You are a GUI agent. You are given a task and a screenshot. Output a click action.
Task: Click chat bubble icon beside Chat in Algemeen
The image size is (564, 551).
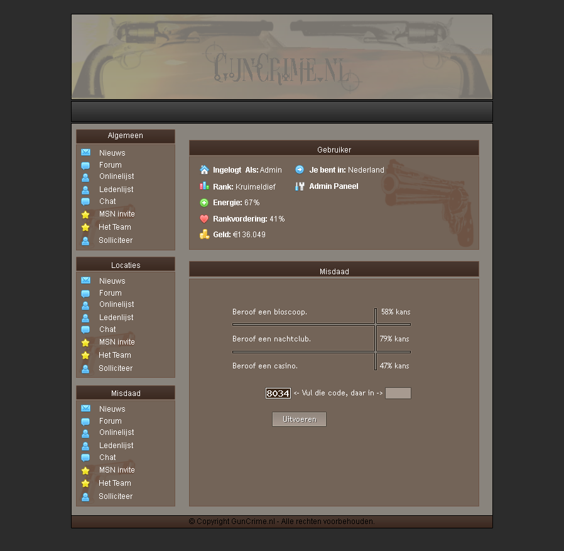click(85, 201)
